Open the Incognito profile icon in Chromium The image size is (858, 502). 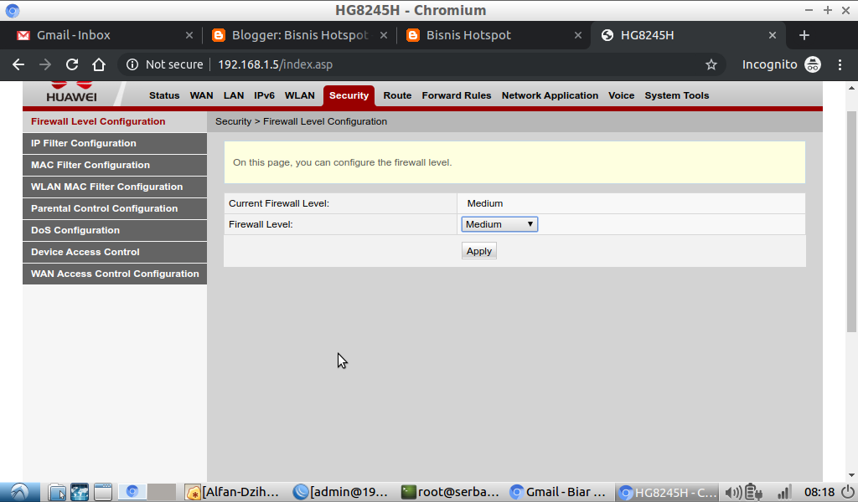[x=811, y=64]
